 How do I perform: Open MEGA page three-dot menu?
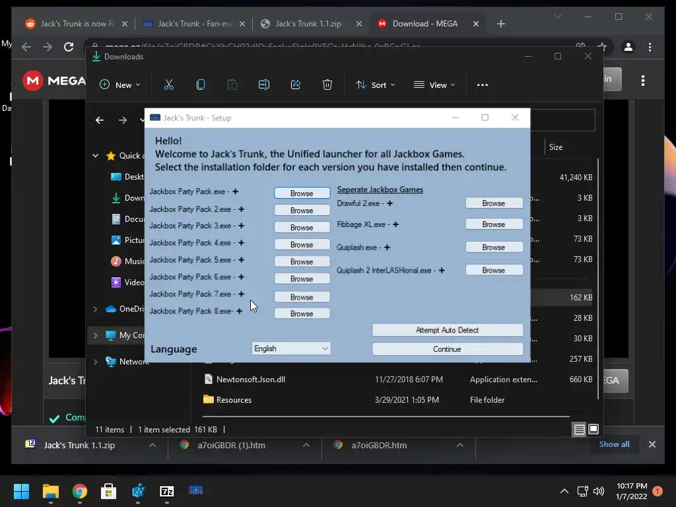(x=643, y=81)
